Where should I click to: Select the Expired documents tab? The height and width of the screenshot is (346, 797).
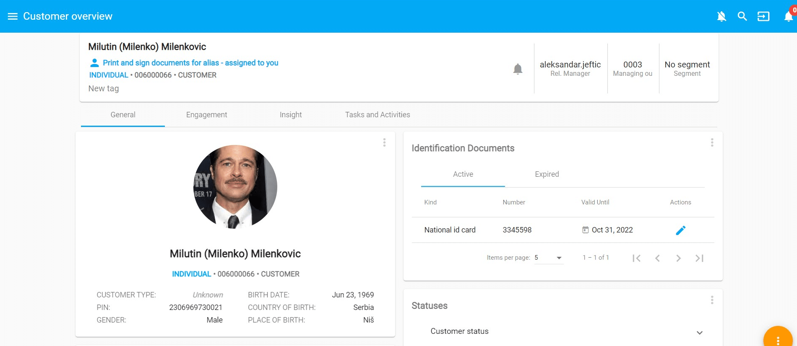(x=547, y=174)
